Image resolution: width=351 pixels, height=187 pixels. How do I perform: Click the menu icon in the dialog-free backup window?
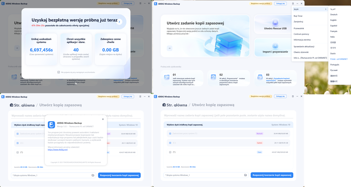click(293, 96)
